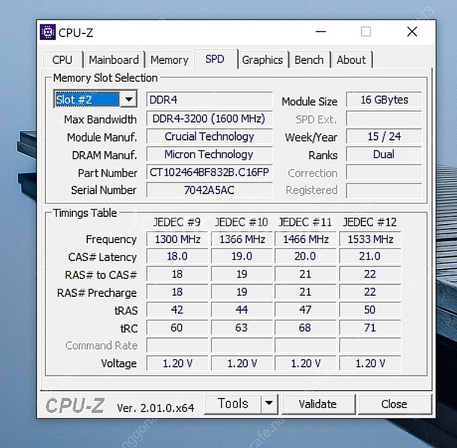Switch to the Mainboard tab

click(x=114, y=60)
